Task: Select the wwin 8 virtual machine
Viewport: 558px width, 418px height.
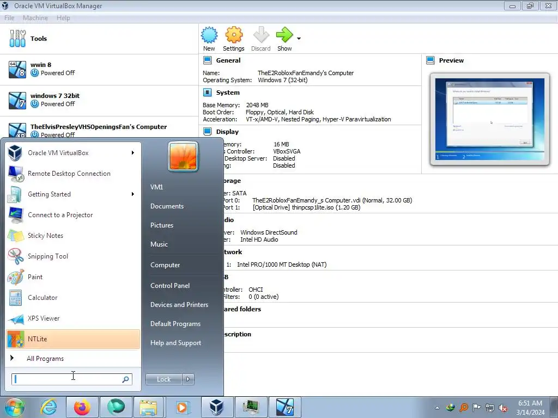Action: (99, 69)
